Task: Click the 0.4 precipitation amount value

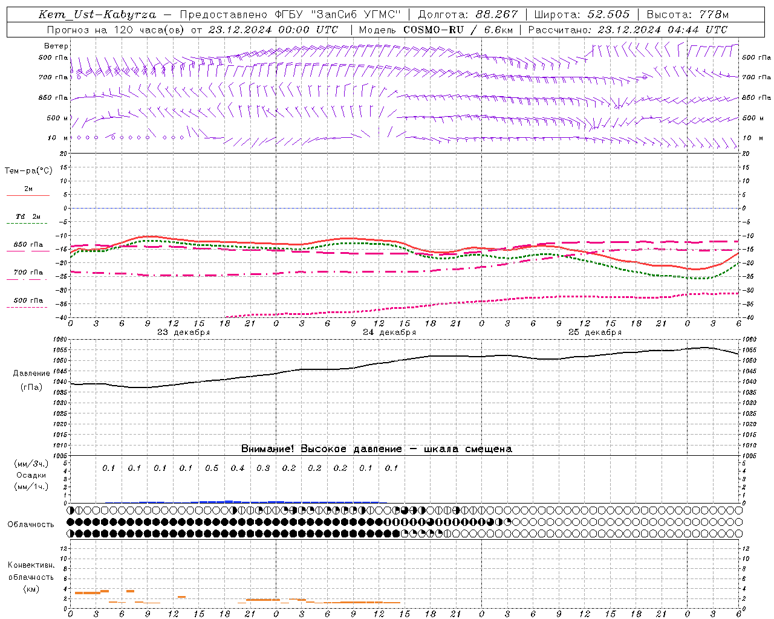Action: click(238, 468)
